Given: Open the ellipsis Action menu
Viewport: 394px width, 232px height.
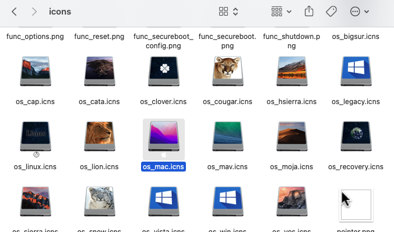Looking at the screenshot, I should coord(360,12).
